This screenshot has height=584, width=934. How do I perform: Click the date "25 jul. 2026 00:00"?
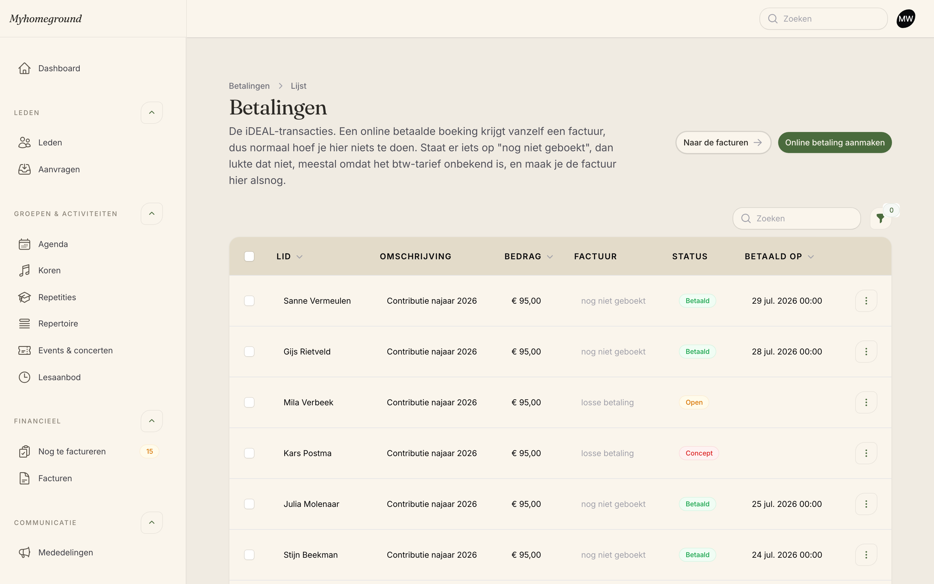[787, 504]
